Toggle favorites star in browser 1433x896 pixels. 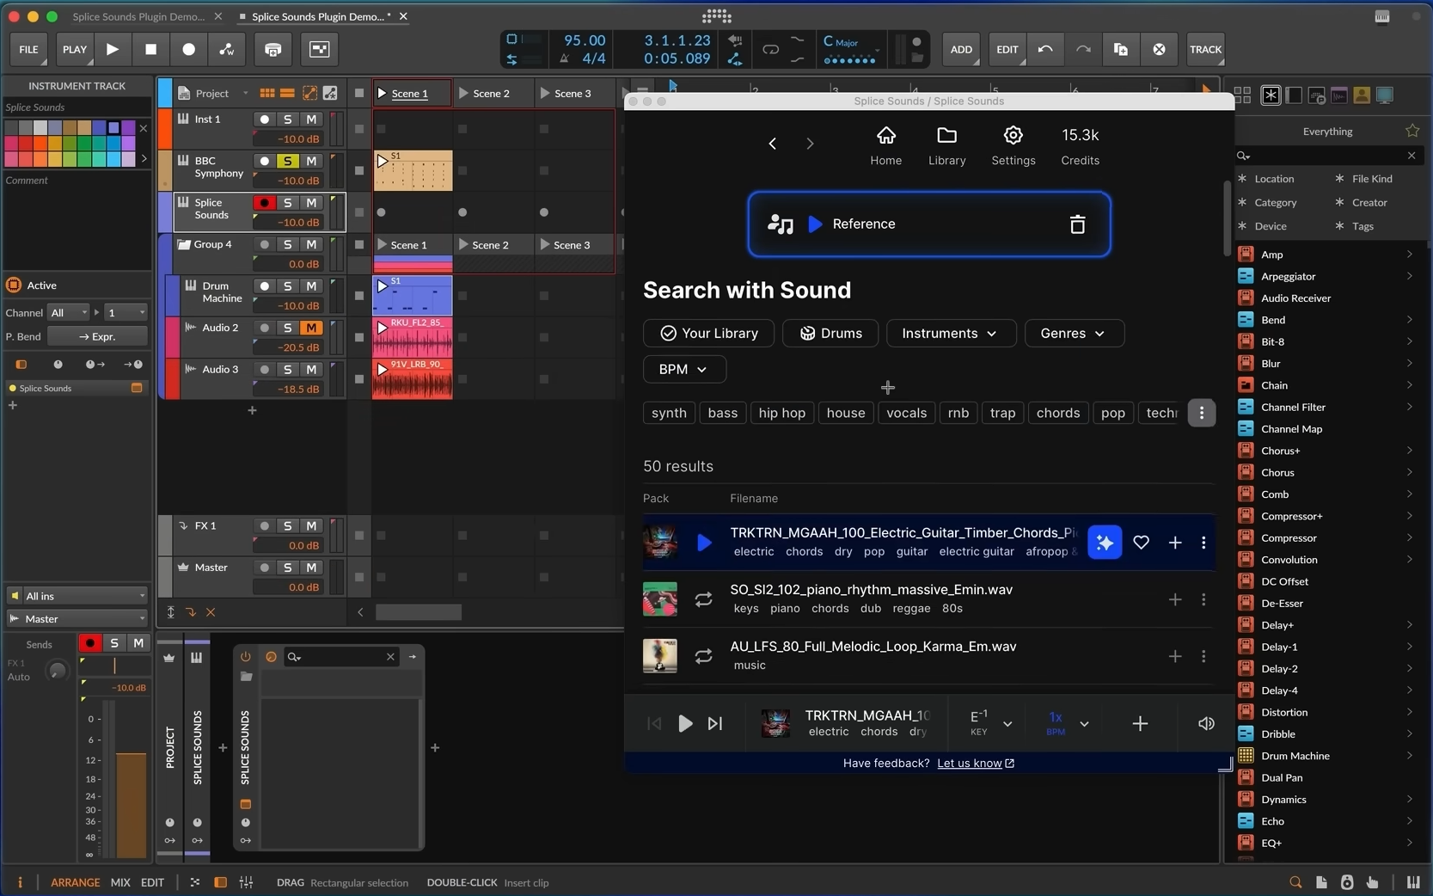pyautogui.click(x=1412, y=131)
